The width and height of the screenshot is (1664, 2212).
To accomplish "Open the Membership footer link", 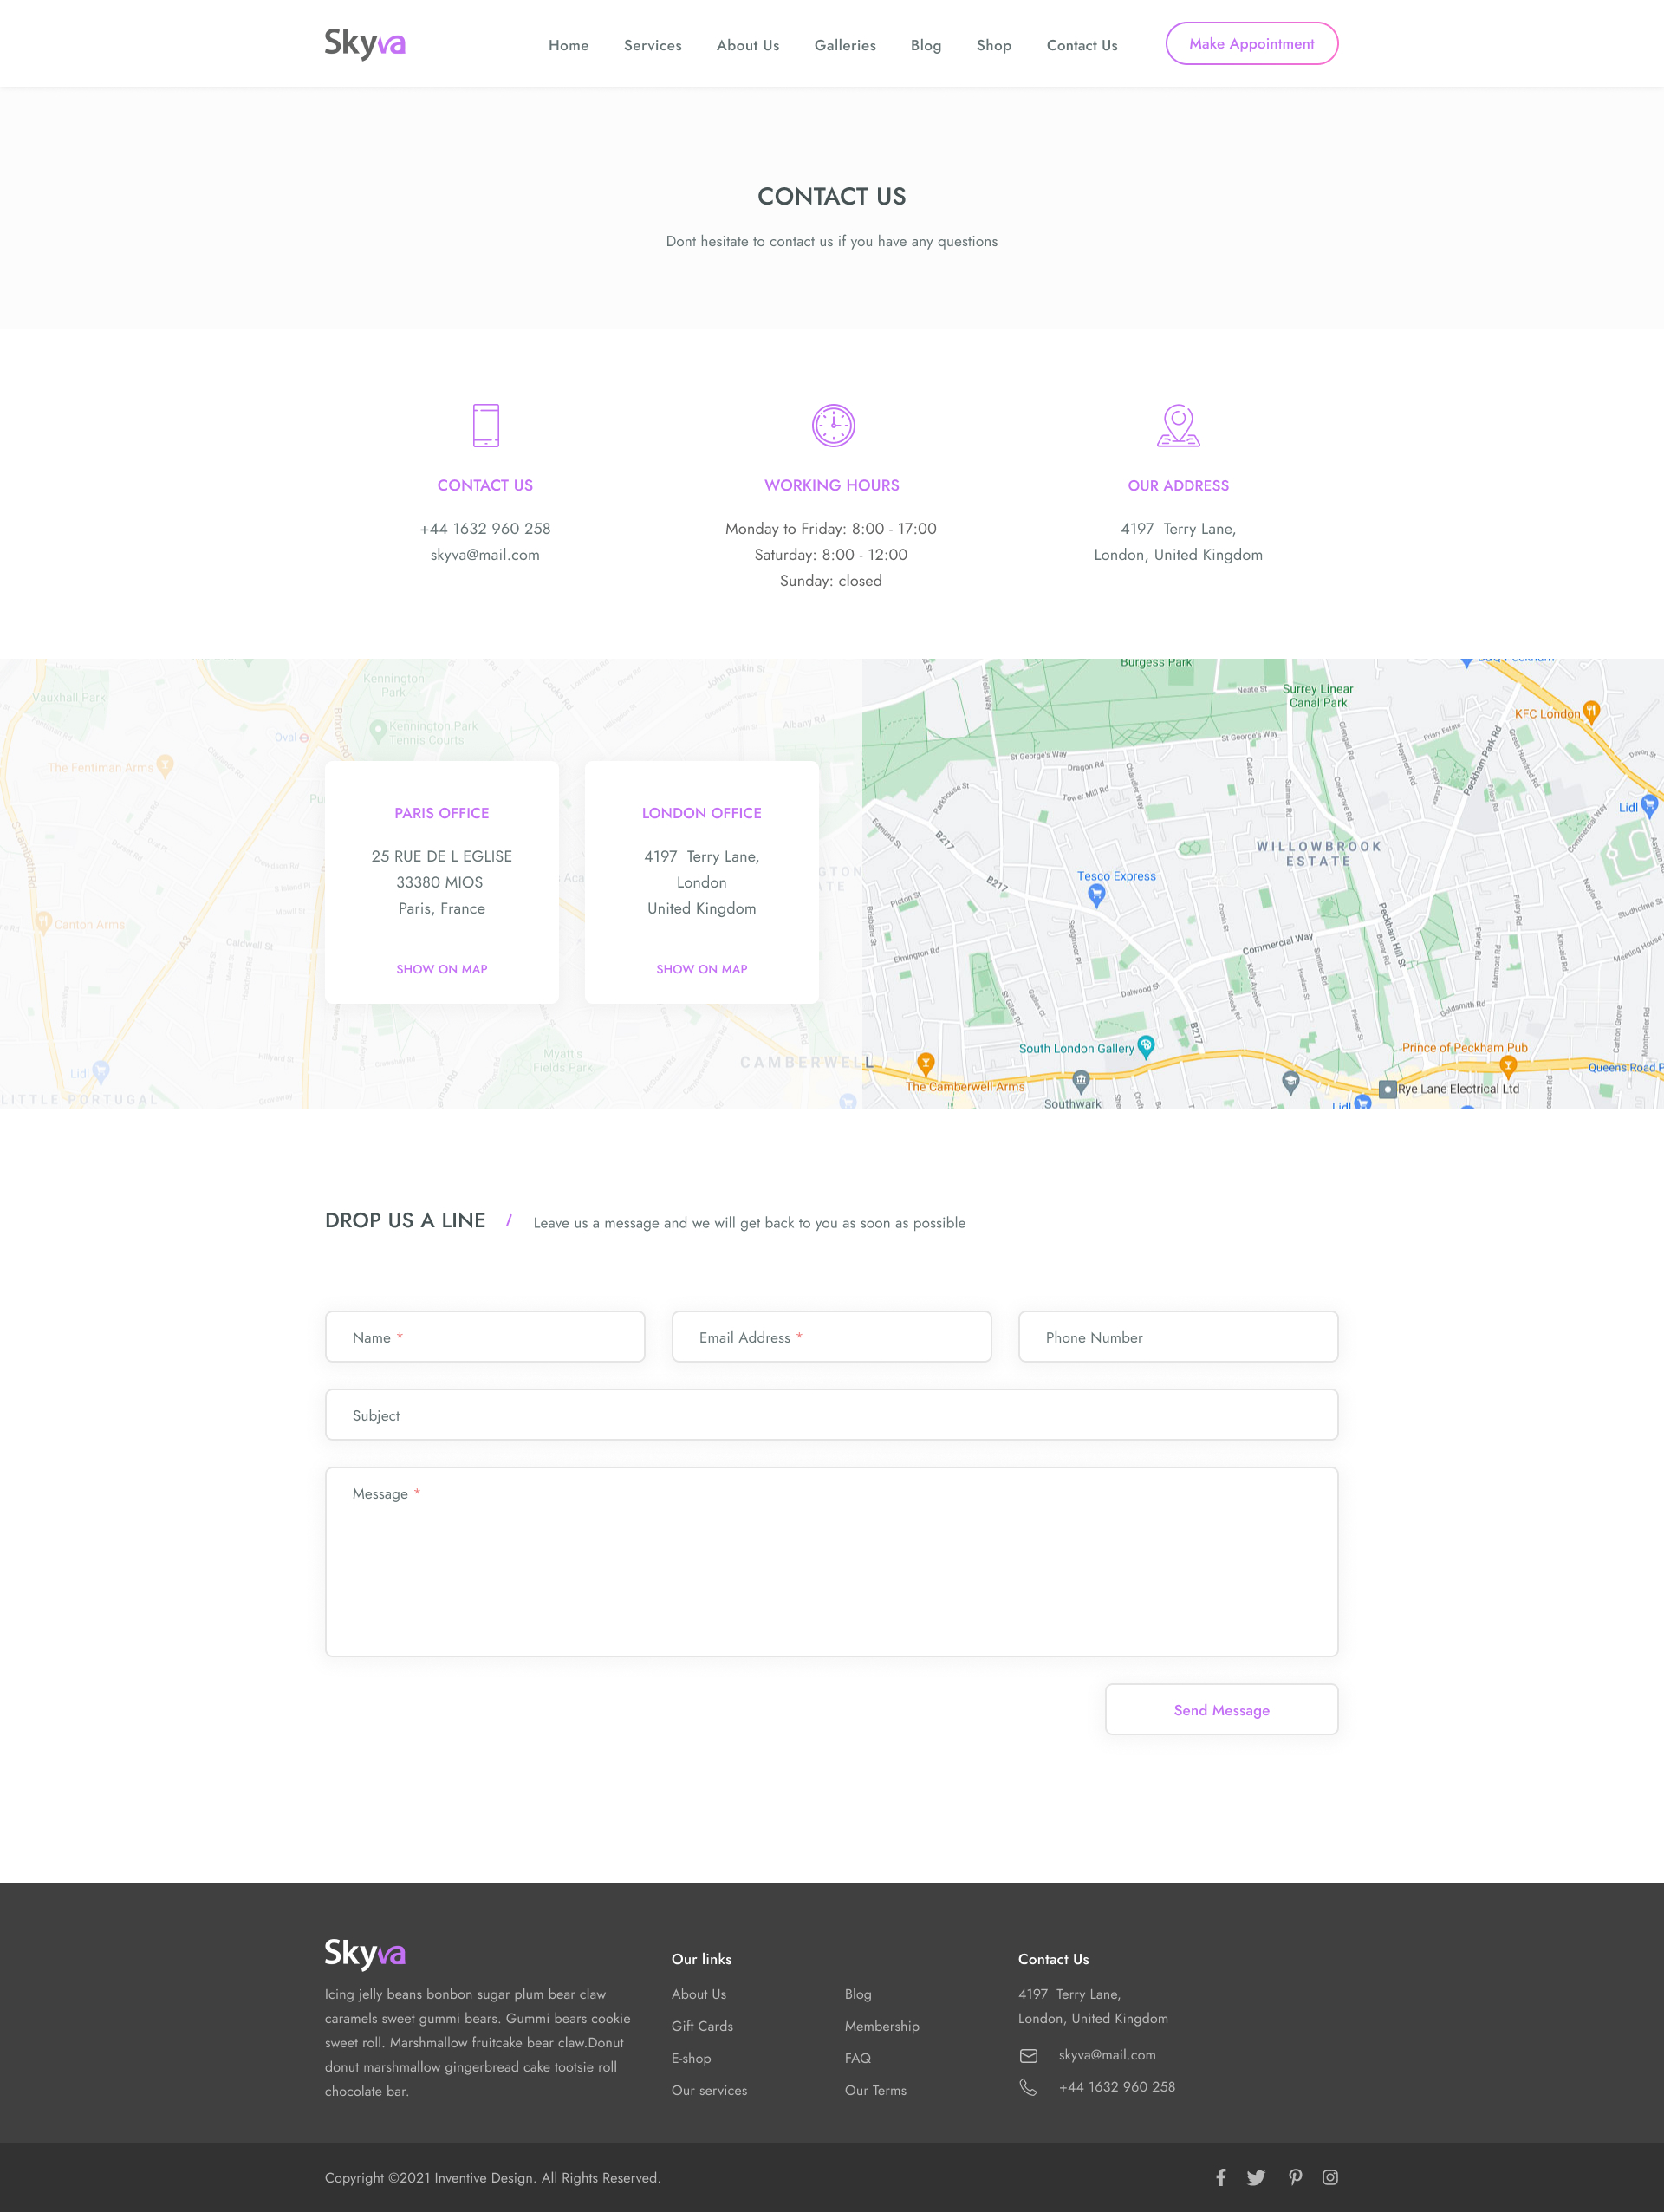I will 881,2026.
